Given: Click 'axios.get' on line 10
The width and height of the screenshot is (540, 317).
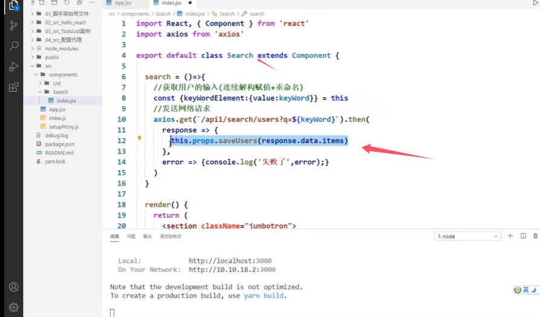Looking at the screenshot, I should click(173, 119).
